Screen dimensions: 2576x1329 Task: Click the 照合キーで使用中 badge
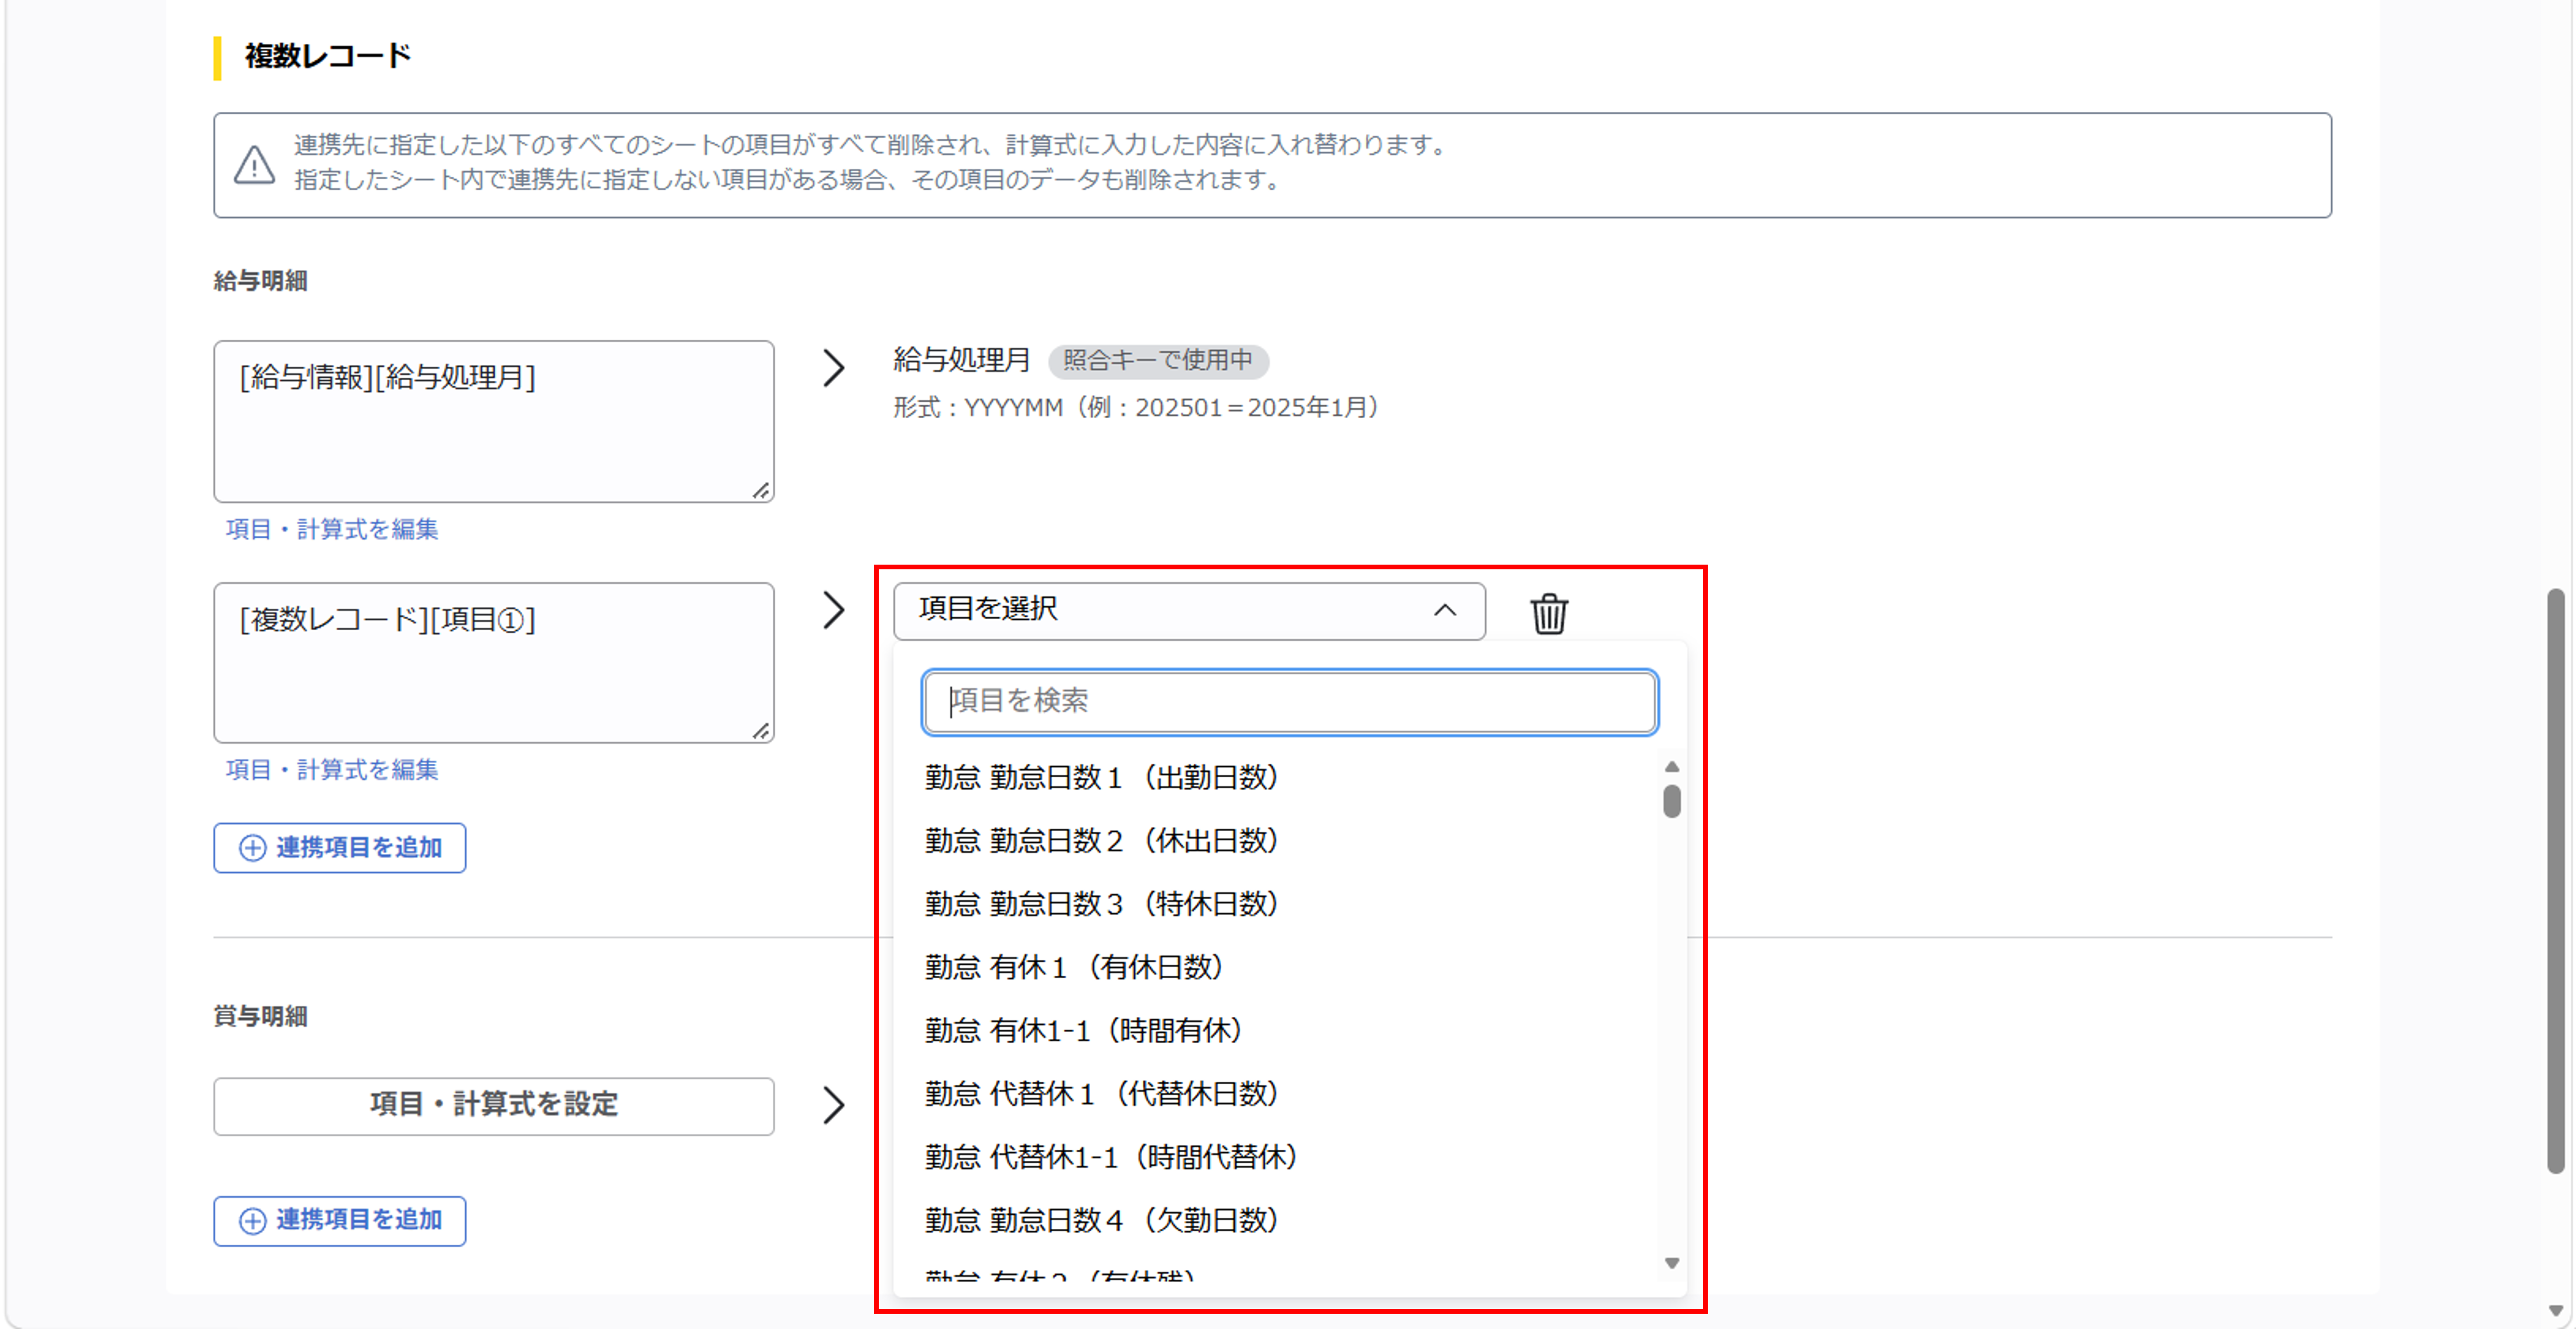pyautogui.click(x=1158, y=360)
